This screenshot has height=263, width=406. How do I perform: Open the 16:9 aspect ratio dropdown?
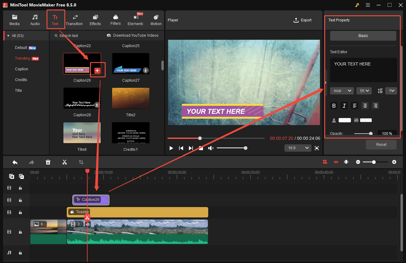pyautogui.click(x=297, y=148)
